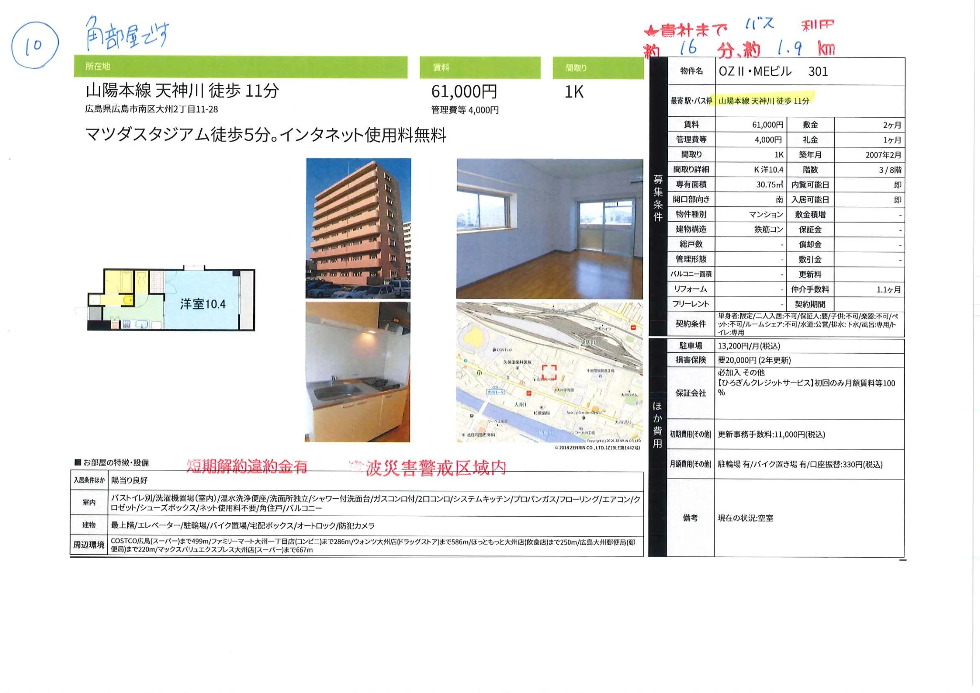Click the green 所在地 header bar
Viewport: 980px width, 693px height.
(240, 67)
